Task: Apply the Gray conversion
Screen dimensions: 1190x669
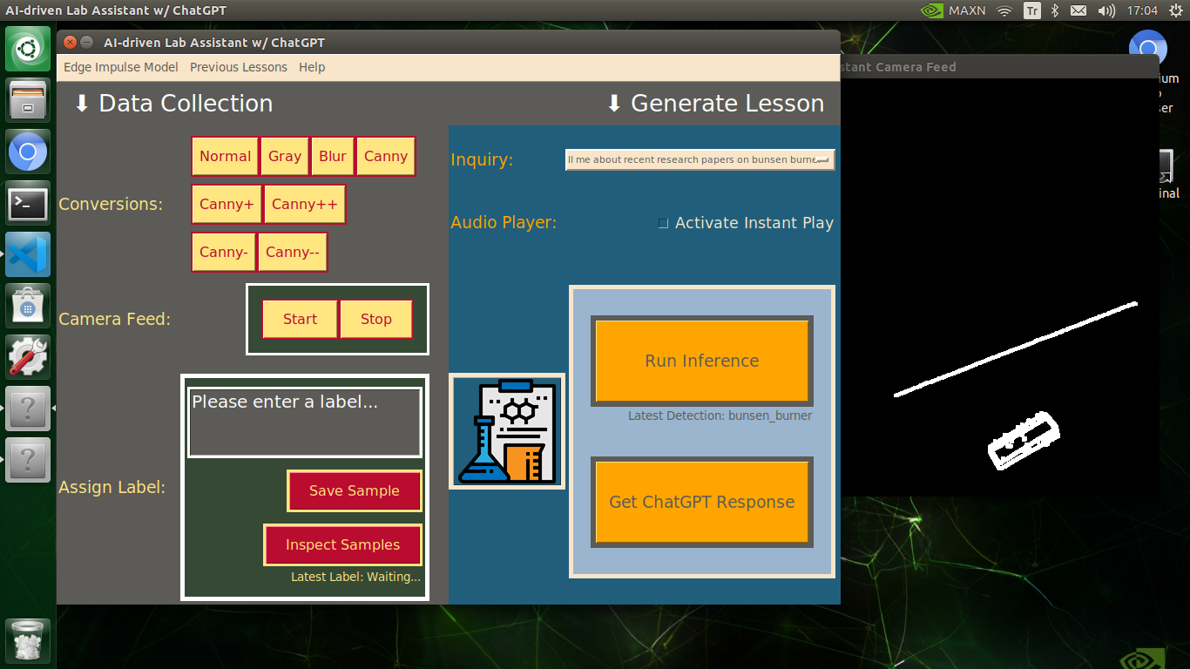Action: click(x=285, y=156)
